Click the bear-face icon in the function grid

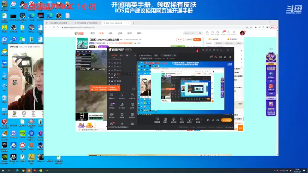point(112,115)
